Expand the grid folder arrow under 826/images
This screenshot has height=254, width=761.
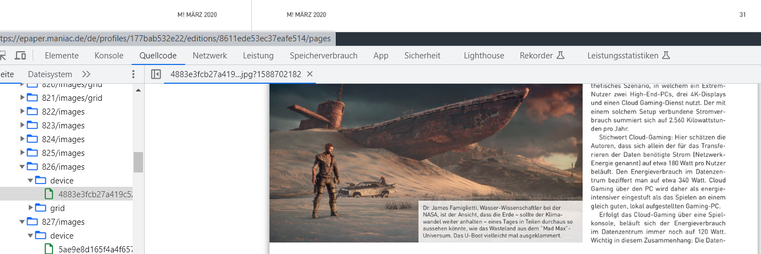30,208
